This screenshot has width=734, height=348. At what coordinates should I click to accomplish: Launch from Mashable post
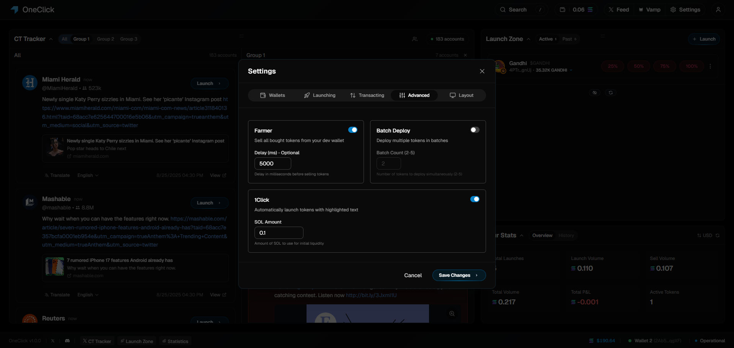click(x=209, y=203)
